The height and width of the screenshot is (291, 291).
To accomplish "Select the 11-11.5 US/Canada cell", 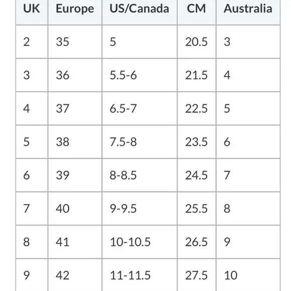I will pyautogui.click(x=139, y=275).
